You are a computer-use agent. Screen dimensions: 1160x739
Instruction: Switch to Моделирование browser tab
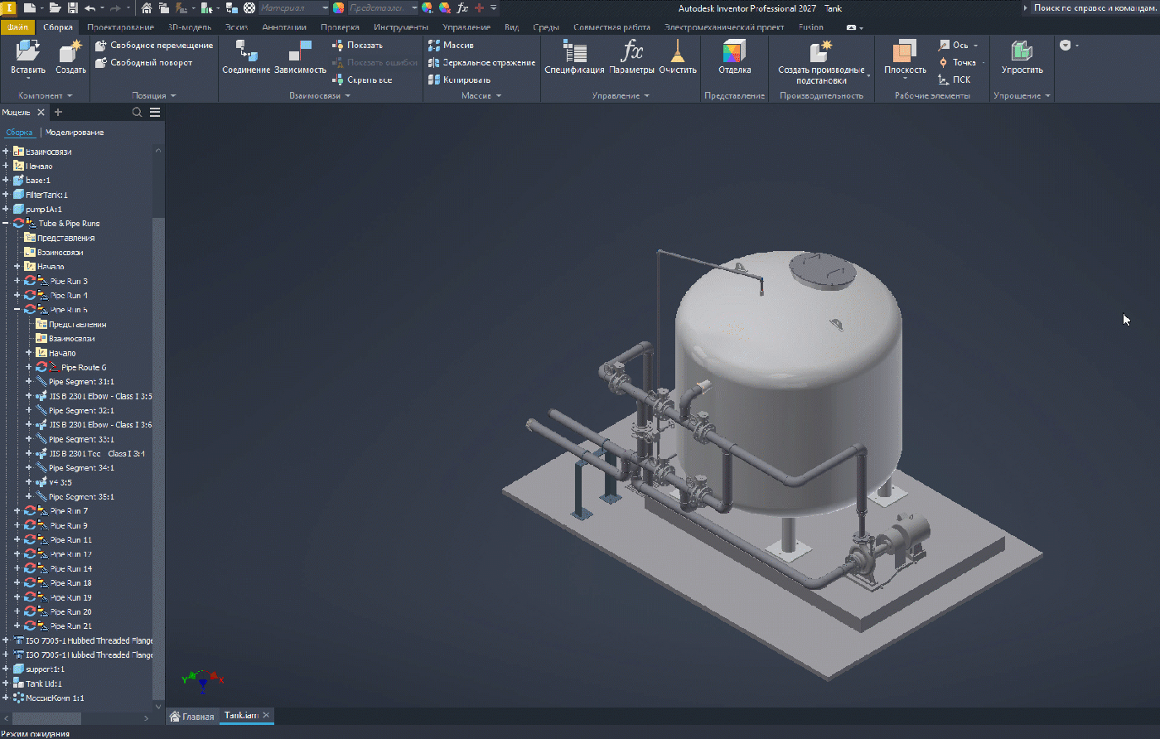click(x=75, y=133)
